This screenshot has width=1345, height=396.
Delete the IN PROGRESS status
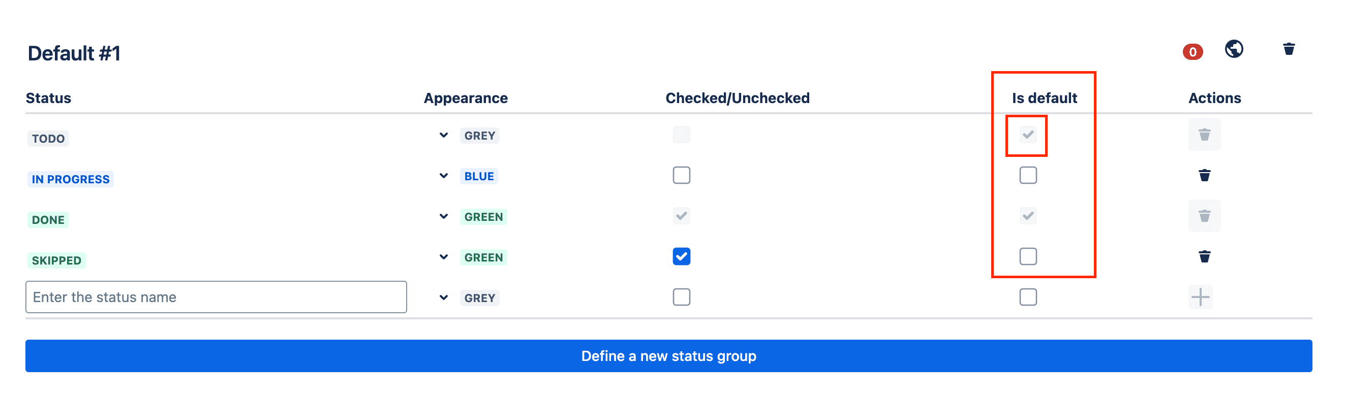(1204, 175)
